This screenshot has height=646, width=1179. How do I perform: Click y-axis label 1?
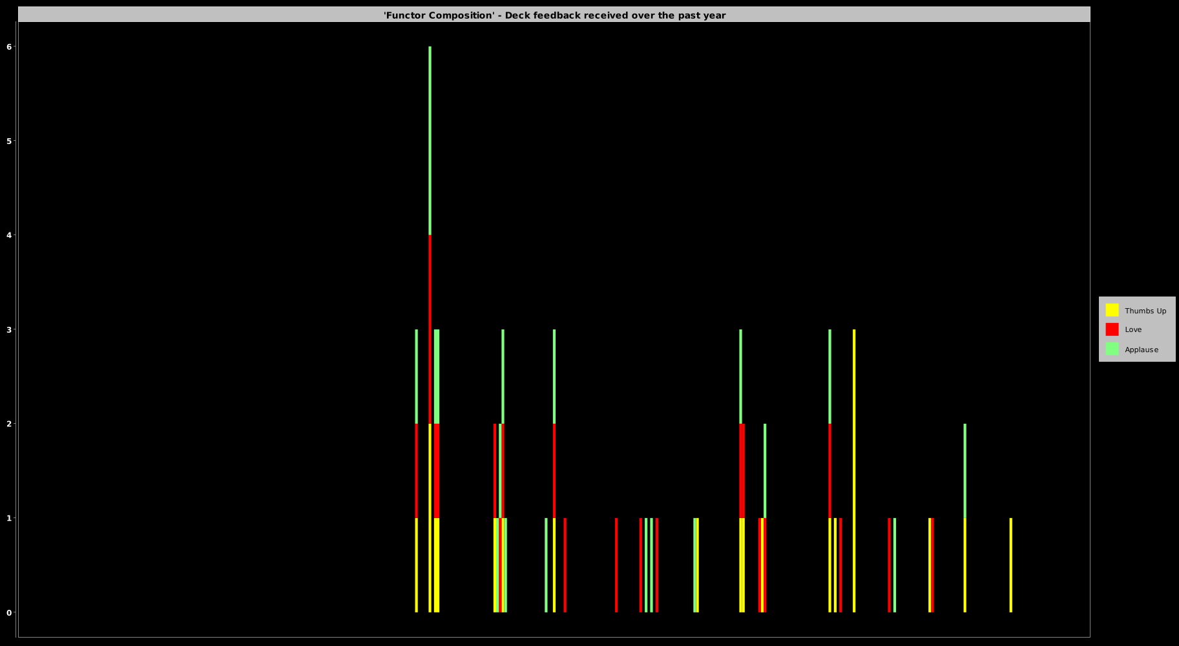point(9,518)
